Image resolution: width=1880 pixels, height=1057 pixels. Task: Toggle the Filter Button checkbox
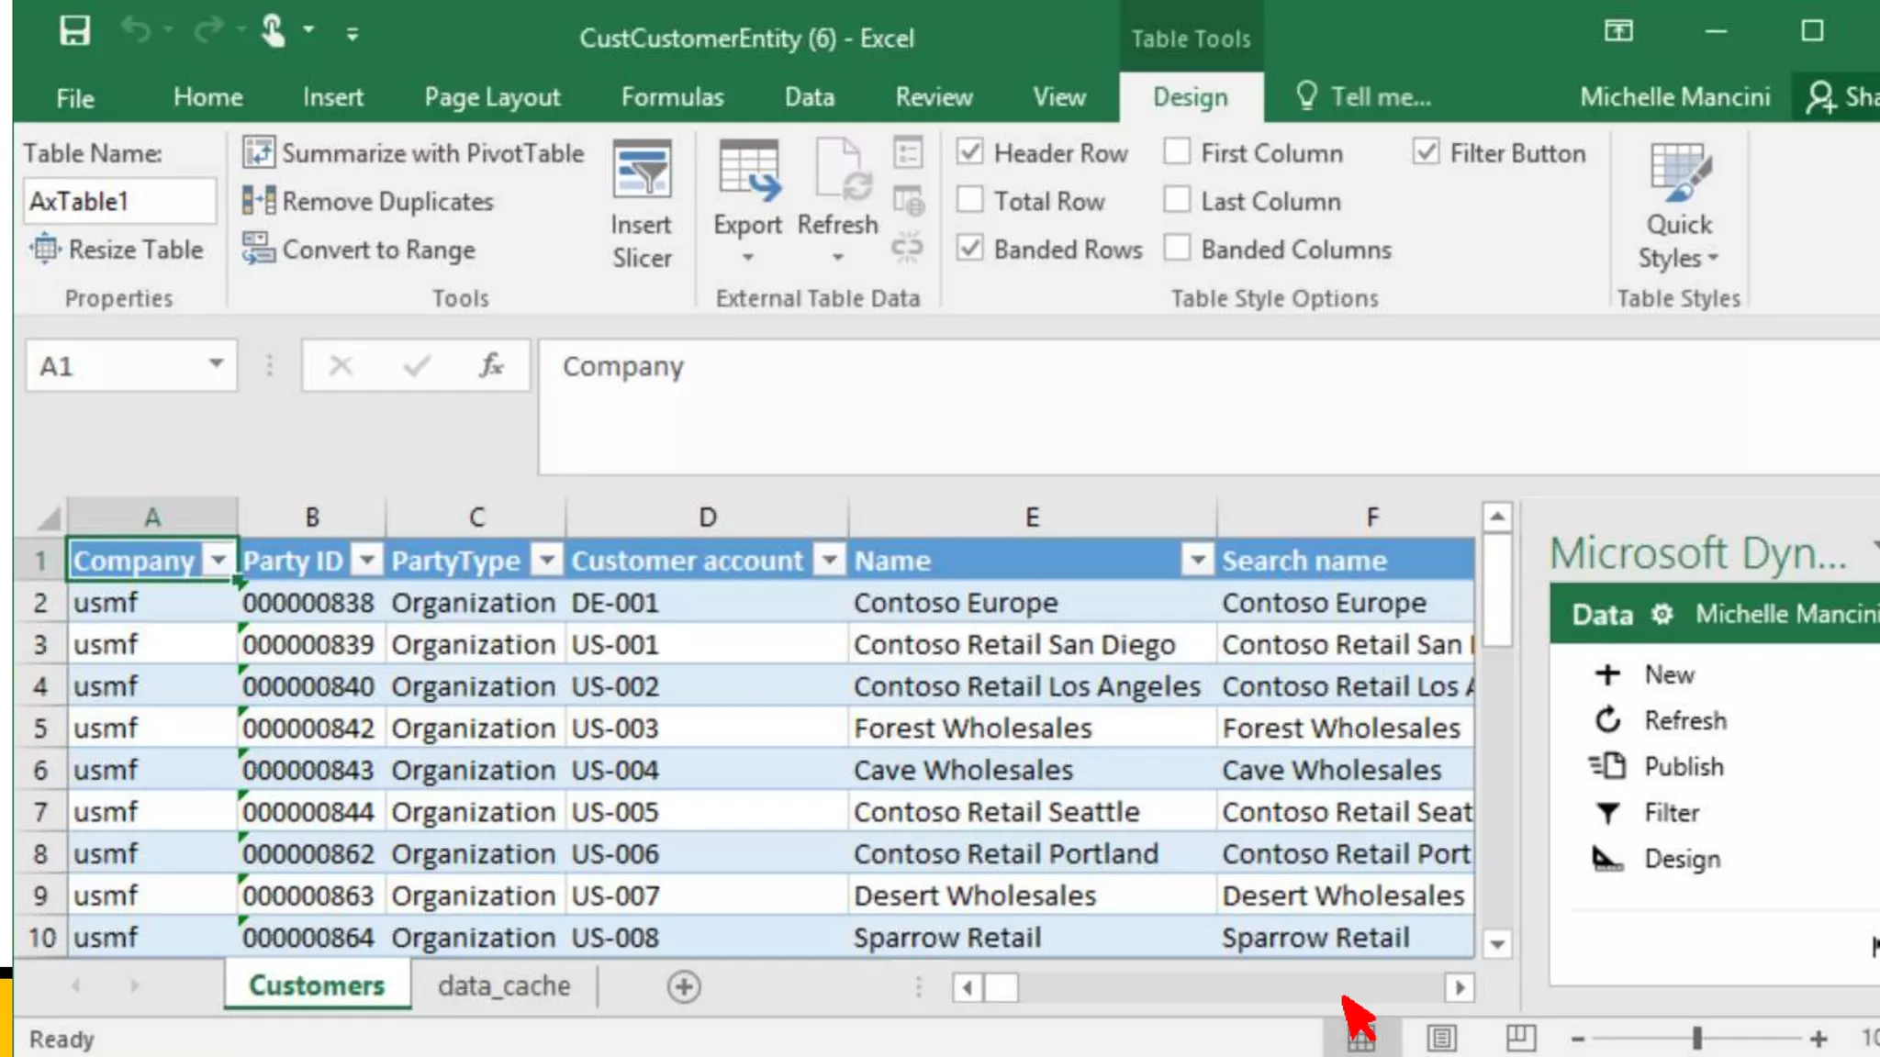coord(1427,152)
